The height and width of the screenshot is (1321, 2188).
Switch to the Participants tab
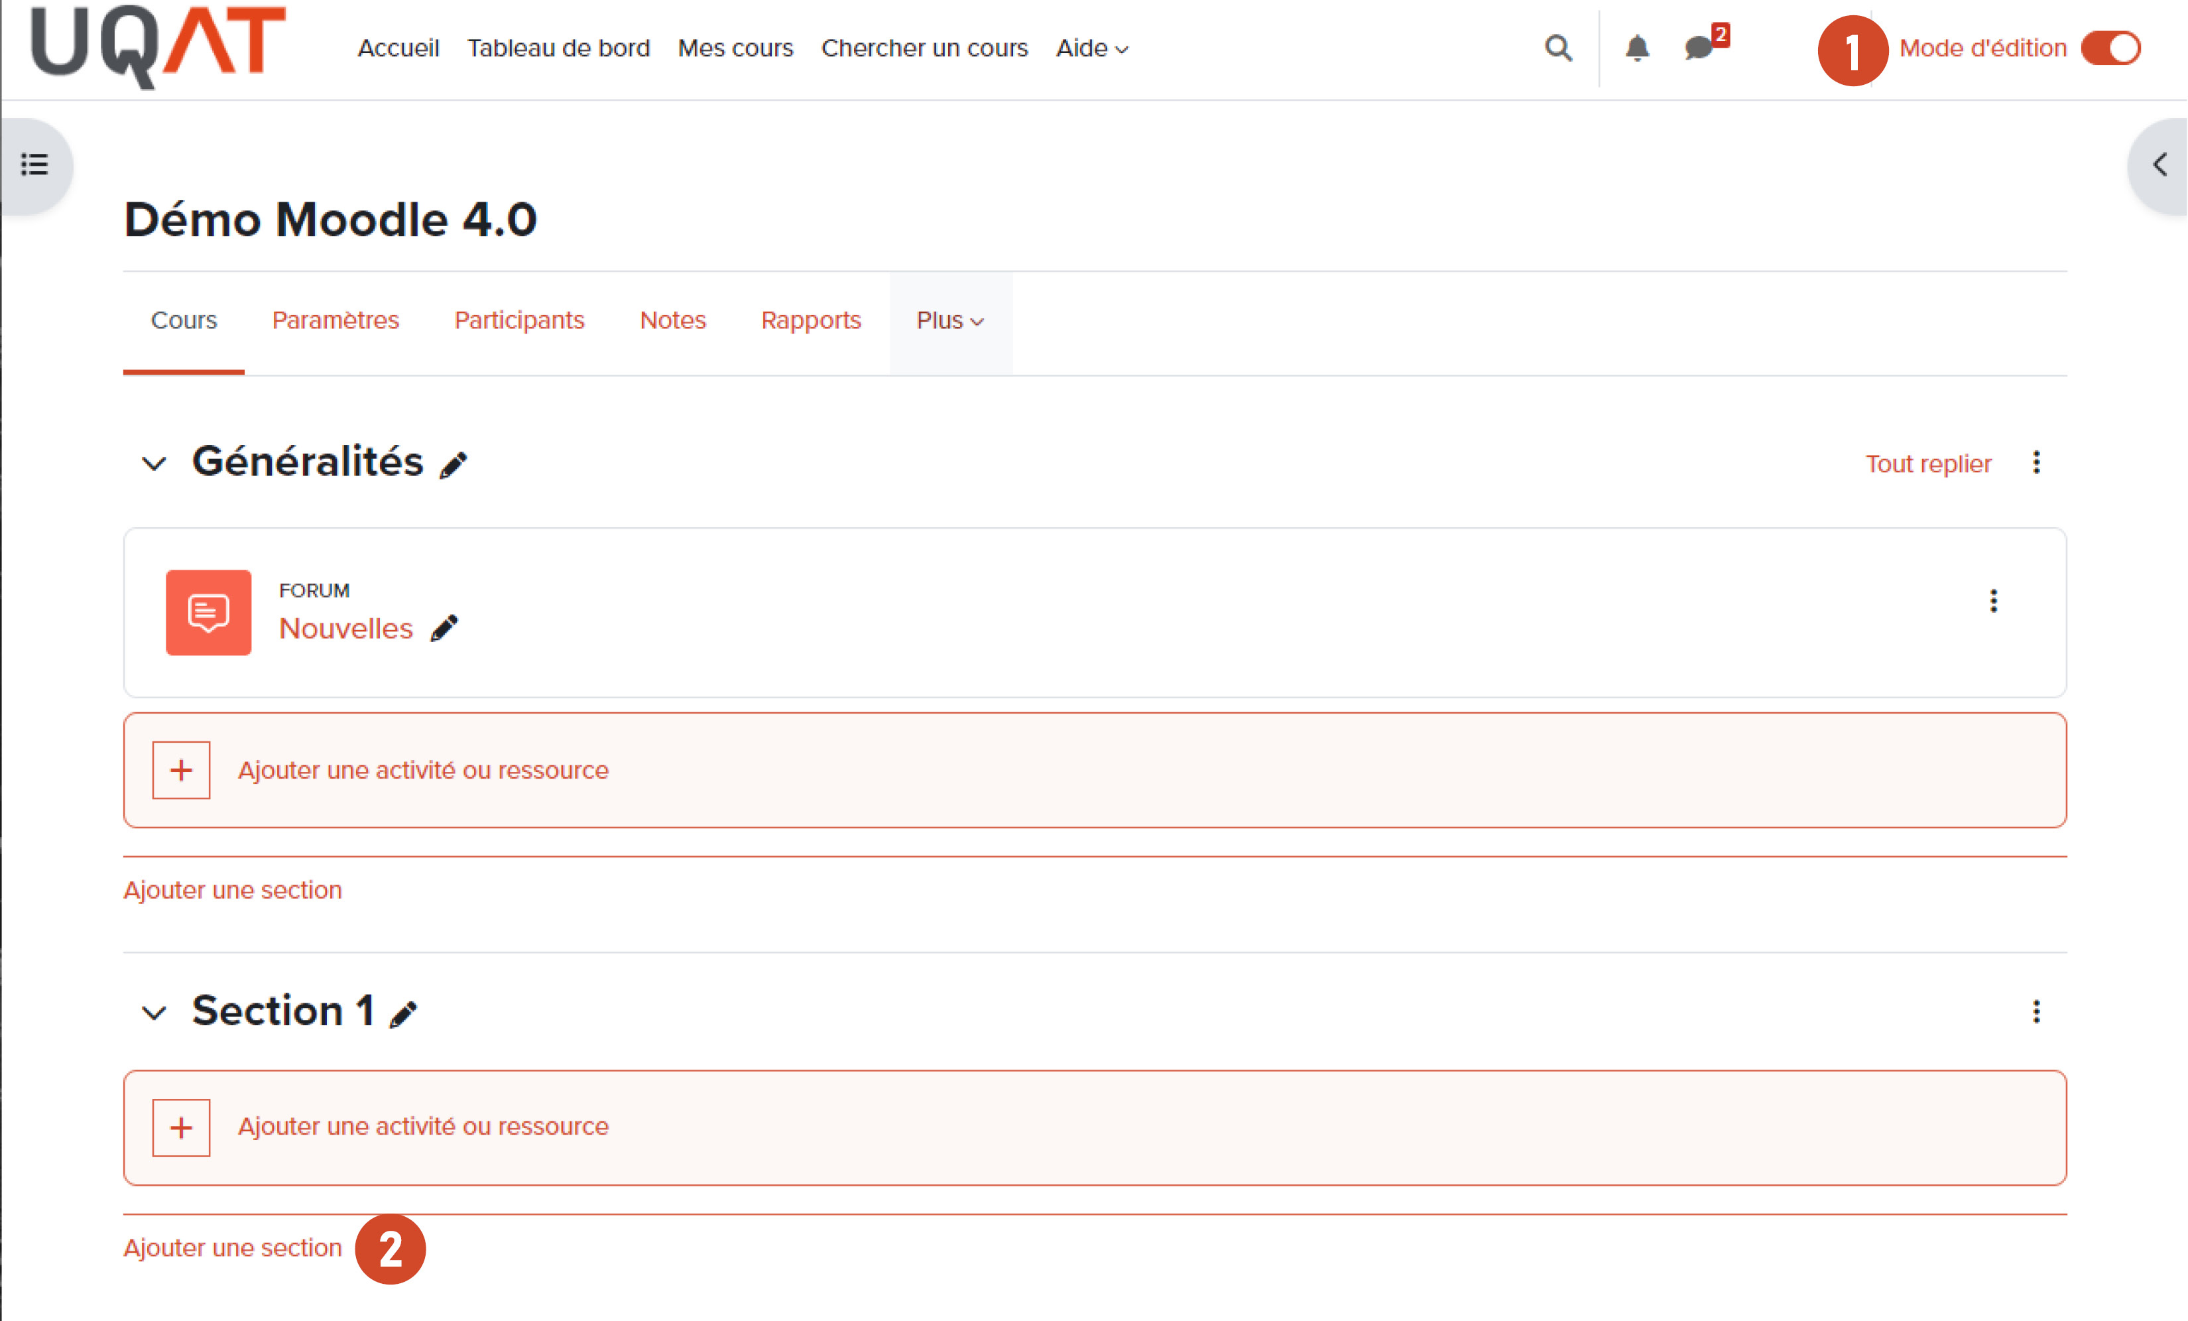(x=519, y=321)
